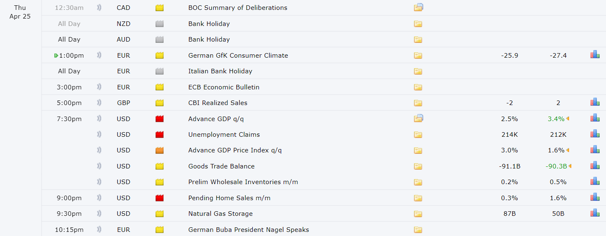Select revised previous value 3.4% for Advance GDP

pyautogui.click(x=556, y=119)
